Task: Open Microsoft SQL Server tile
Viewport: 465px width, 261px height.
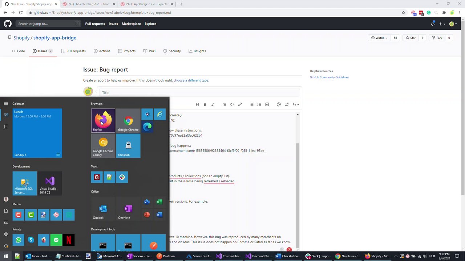Action: (x=24, y=183)
